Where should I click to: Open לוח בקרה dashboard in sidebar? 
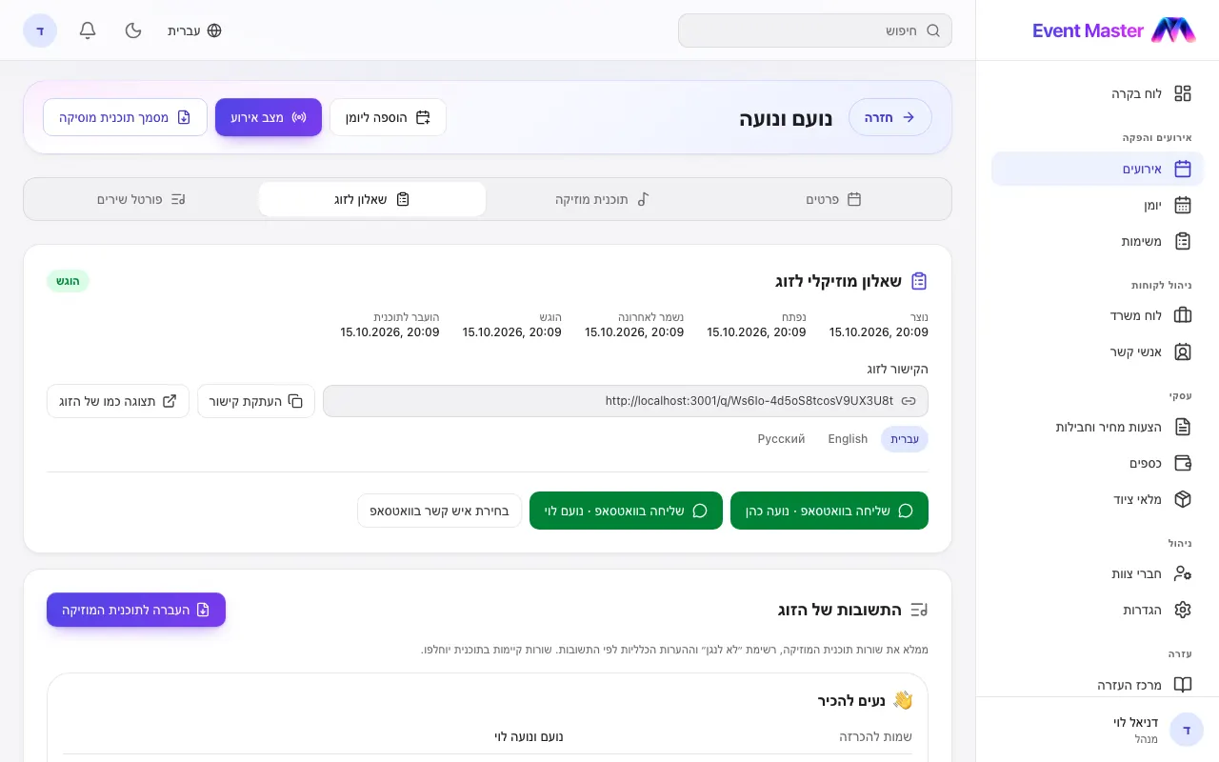[x=1097, y=93]
